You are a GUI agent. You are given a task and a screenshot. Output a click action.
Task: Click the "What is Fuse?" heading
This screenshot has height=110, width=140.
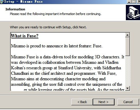25,36
